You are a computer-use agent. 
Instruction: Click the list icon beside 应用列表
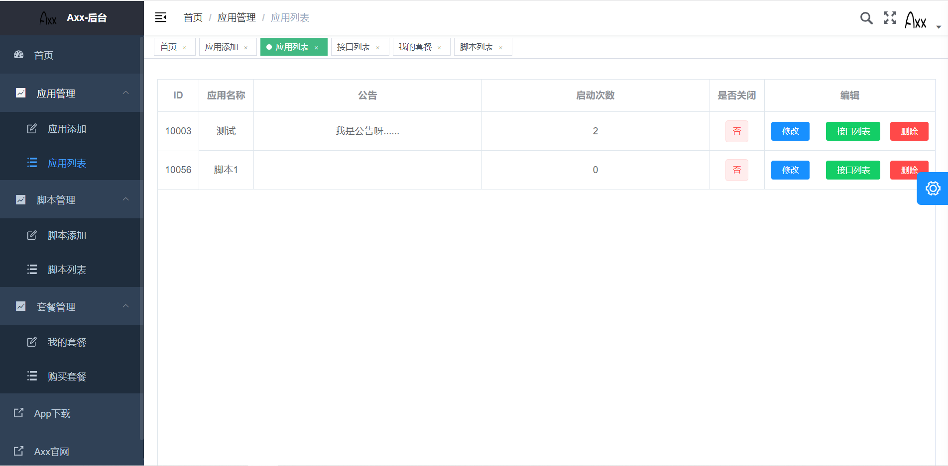[32, 163]
